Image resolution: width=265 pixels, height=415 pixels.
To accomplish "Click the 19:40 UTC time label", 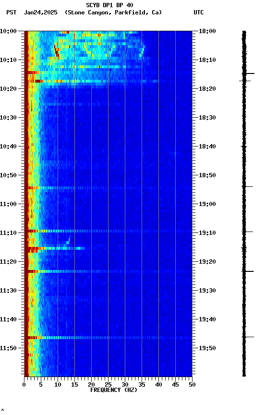I will click(x=207, y=319).
